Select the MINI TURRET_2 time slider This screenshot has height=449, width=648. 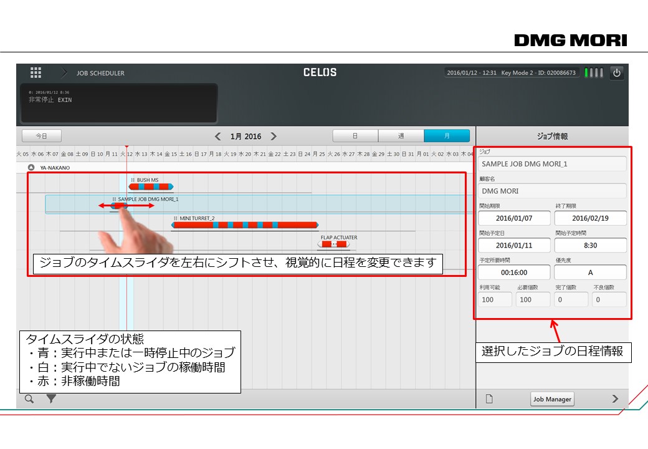[x=245, y=225]
